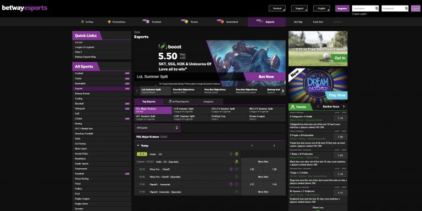Select Darts in the All Sports list
This screenshot has width=422, height=211.
(102, 139)
